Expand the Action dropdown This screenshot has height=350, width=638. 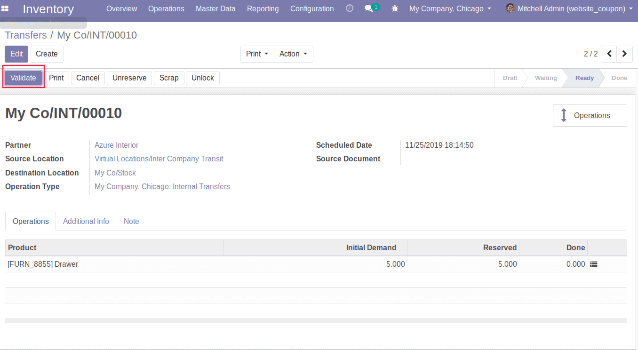(293, 54)
